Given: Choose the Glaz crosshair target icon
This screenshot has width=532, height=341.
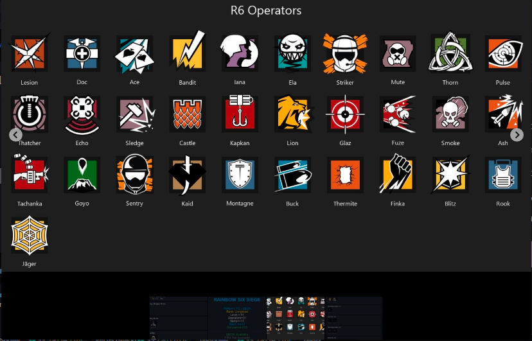Looking at the screenshot, I should pos(345,114).
